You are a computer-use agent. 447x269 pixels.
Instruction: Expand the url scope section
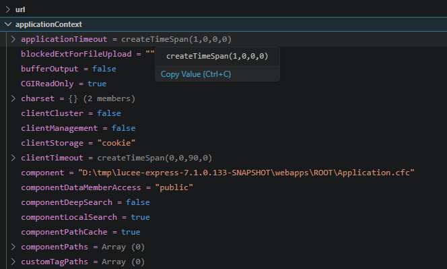pyautogui.click(x=8, y=9)
